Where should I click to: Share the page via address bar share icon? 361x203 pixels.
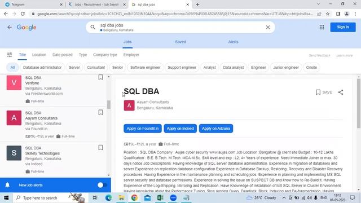coord(319,14)
